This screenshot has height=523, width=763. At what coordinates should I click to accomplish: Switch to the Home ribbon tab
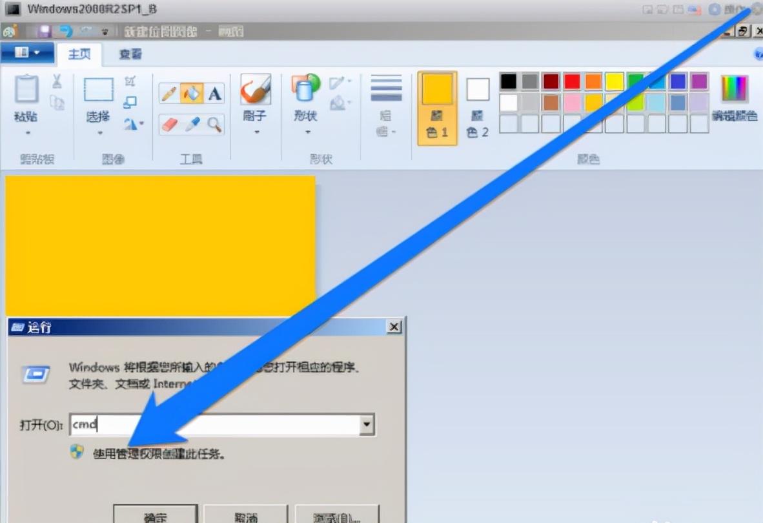click(79, 54)
